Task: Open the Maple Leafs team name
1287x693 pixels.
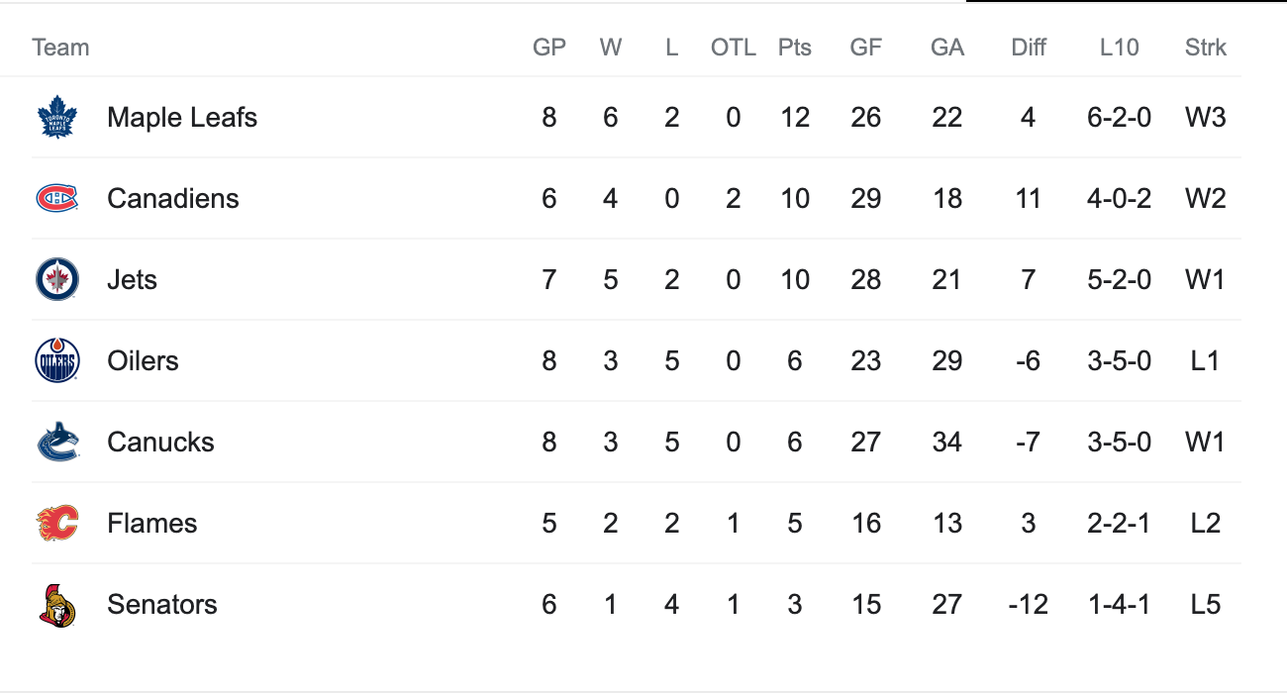Action: tap(182, 118)
